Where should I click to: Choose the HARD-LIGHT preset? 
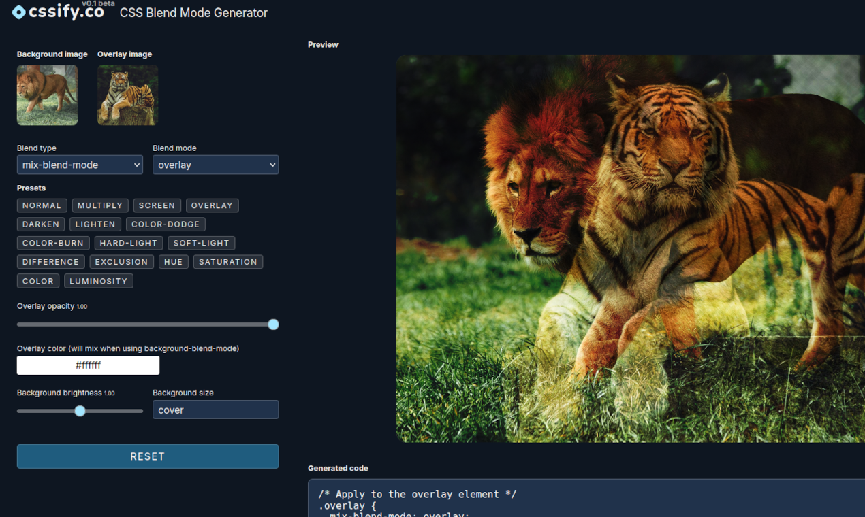pos(129,243)
